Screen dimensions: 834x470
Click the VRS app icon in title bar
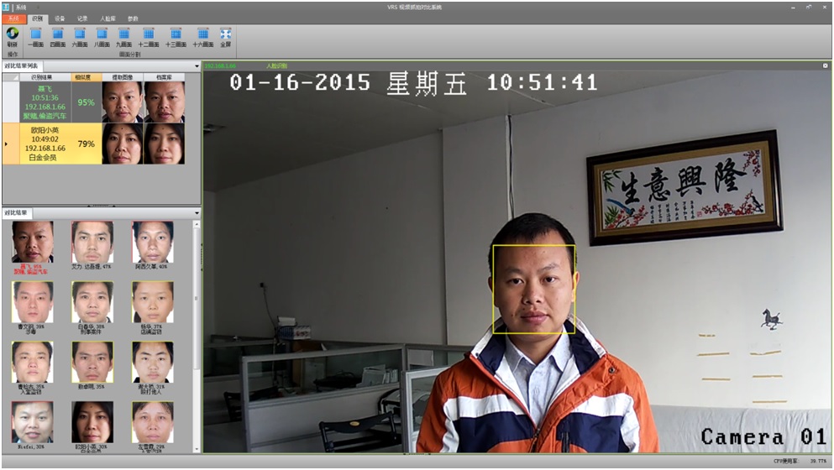6,7
